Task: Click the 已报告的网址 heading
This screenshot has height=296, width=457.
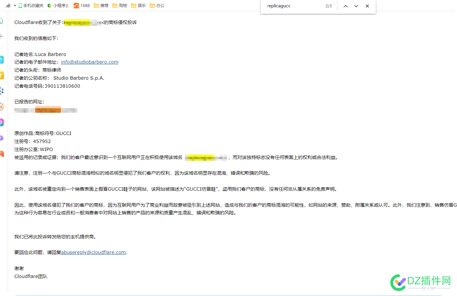Action: [x=29, y=102]
